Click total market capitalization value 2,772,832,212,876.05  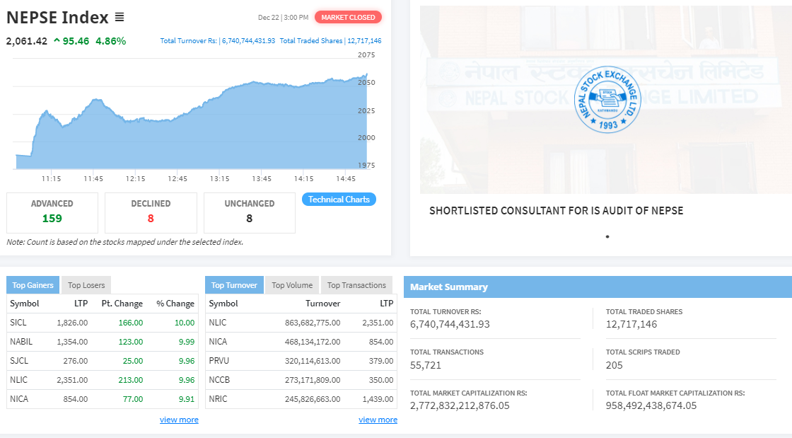pos(460,405)
